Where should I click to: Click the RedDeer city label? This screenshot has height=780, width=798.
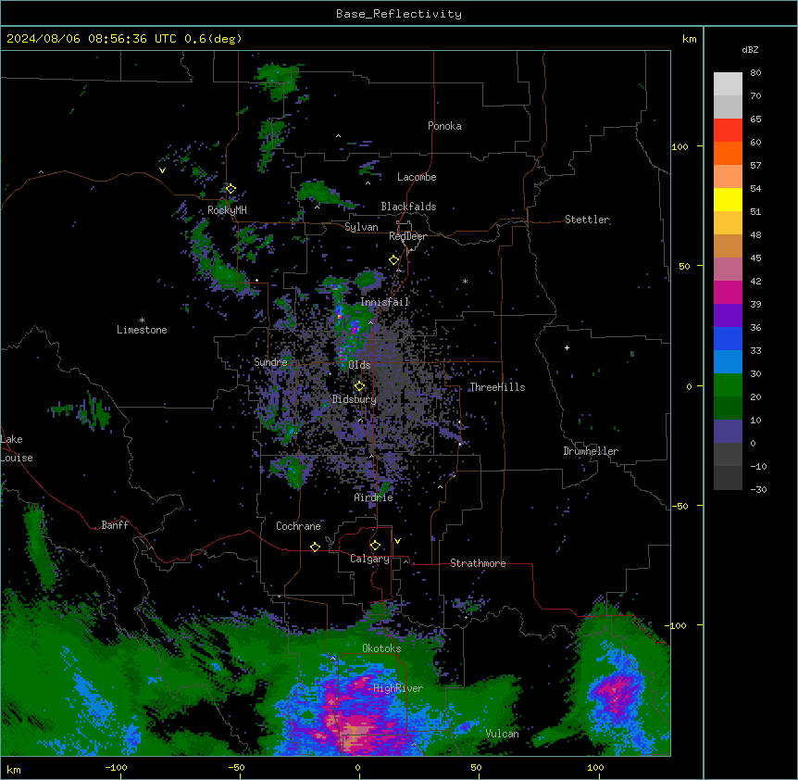[x=407, y=236]
